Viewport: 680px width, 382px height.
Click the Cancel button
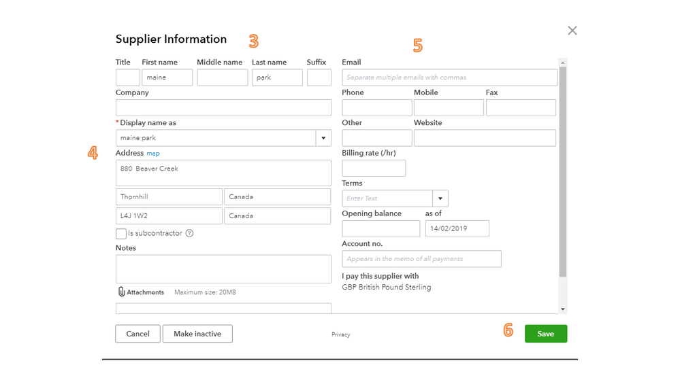(x=137, y=334)
